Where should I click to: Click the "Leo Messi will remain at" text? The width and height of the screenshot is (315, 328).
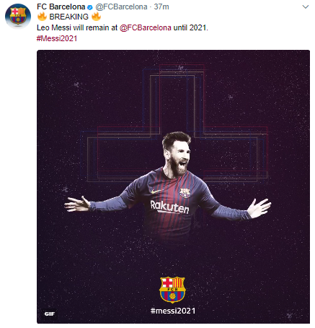coord(77,27)
